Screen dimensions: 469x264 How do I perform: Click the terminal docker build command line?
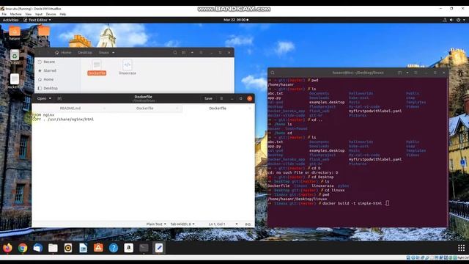pyautogui.click(x=328, y=203)
